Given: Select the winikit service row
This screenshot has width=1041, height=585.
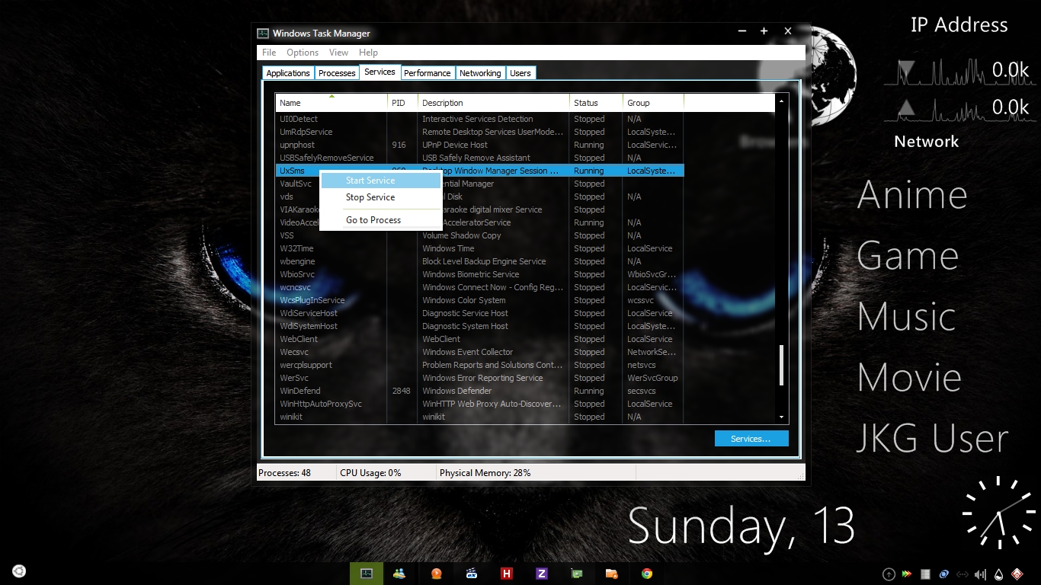Looking at the screenshot, I should click(480, 417).
